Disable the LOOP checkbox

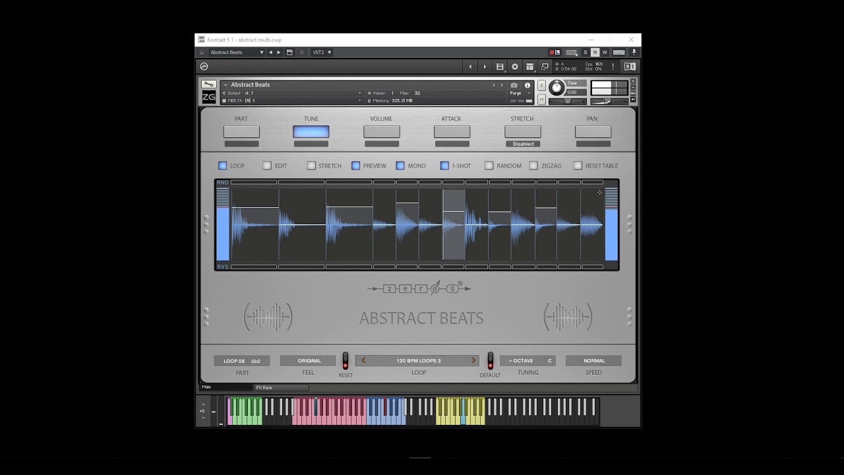[222, 166]
